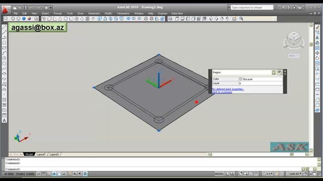
Task: Open the Draw menu
Action: click(x=81, y=14)
